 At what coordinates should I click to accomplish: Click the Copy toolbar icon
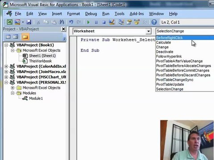point(46,22)
